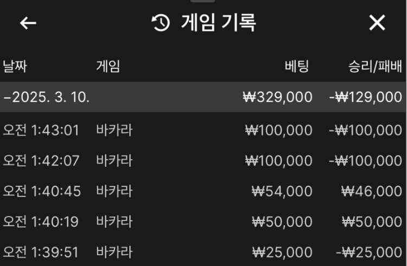The width and height of the screenshot is (407, 266).
Task: Click the ₩25,000 bet amount
Action: pos(282,252)
